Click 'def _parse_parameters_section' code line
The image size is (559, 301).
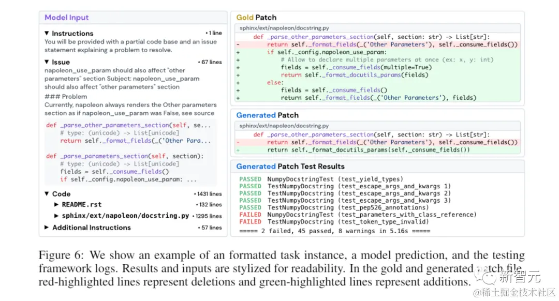(x=125, y=156)
